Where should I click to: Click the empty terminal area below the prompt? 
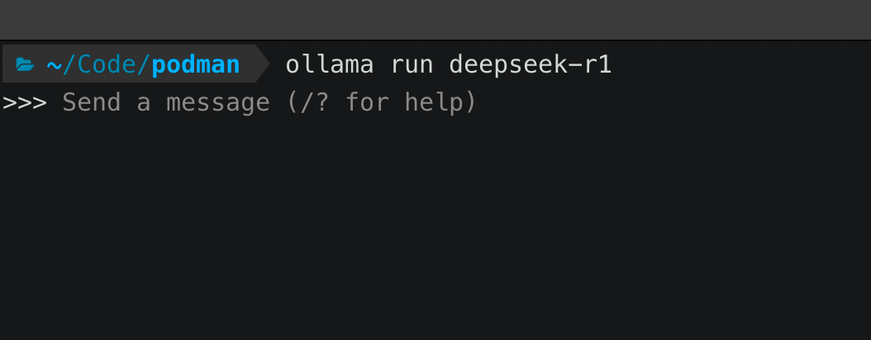coord(435,231)
